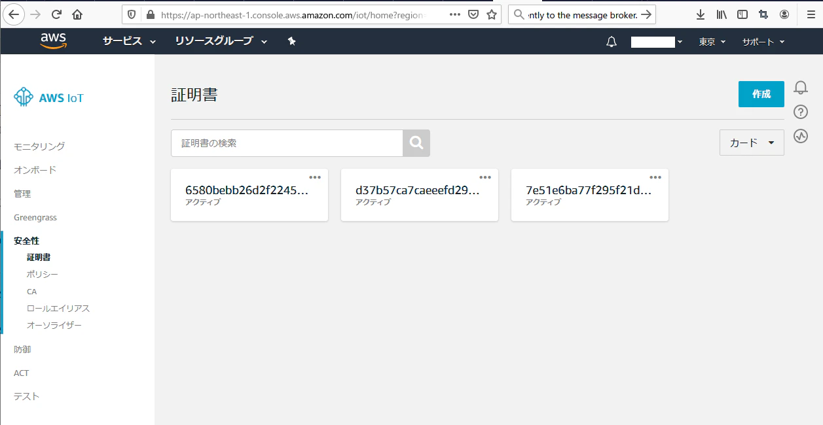Select ポリシー under 安全性
Image resolution: width=823 pixels, height=425 pixels.
(43, 275)
